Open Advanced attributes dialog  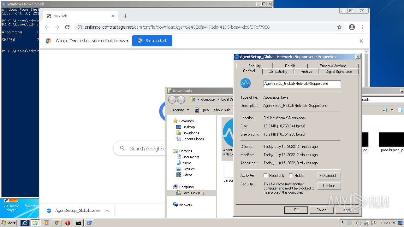point(329,176)
